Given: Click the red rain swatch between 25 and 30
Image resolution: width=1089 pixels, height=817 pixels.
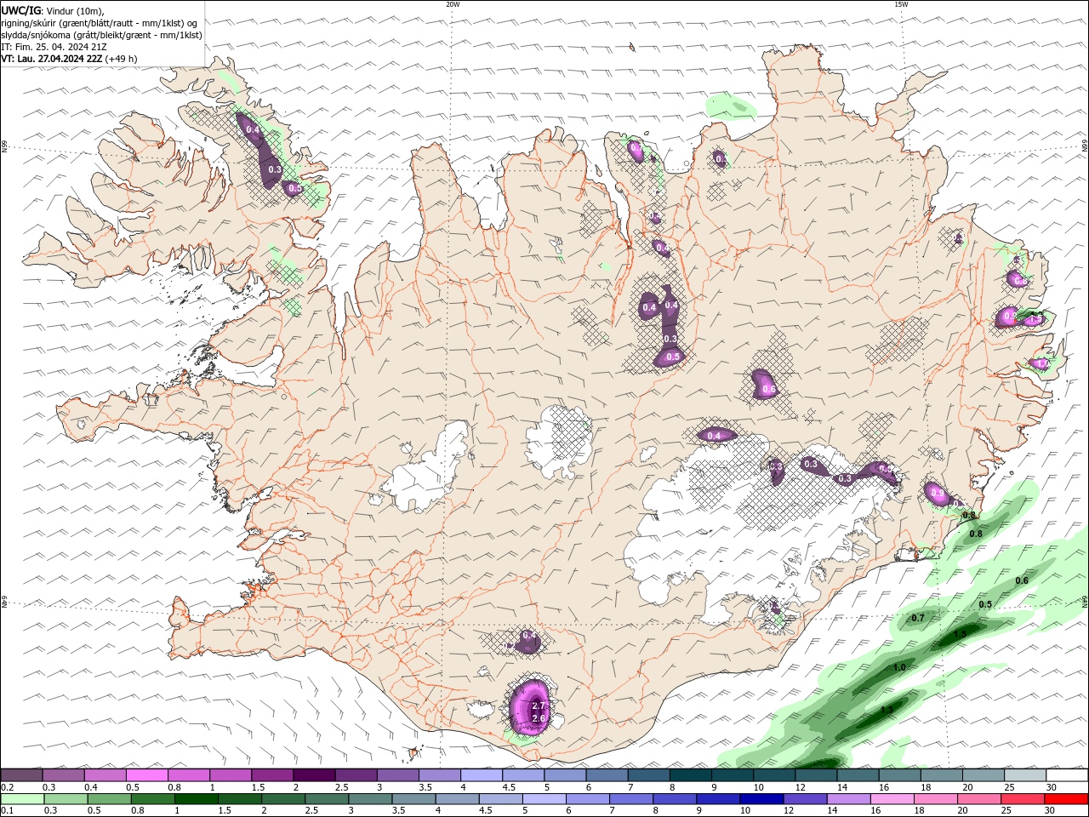Looking at the screenshot, I should (1022, 799).
